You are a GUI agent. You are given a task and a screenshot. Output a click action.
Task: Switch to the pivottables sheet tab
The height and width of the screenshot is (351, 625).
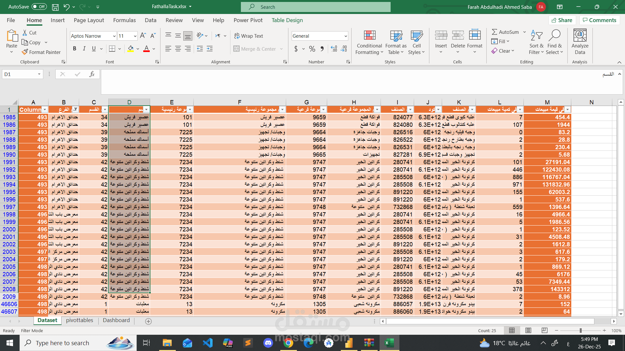(79, 320)
